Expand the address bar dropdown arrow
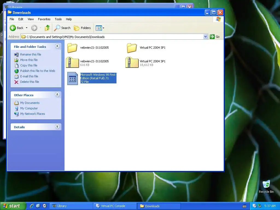 [205, 37]
